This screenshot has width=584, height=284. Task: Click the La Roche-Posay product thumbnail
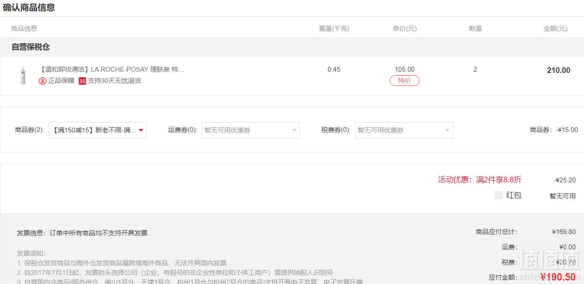[x=22, y=76]
